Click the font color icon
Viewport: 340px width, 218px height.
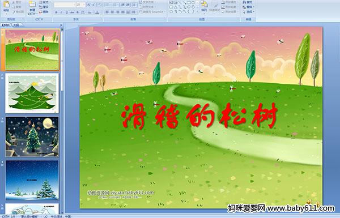[x=97, y=12]
